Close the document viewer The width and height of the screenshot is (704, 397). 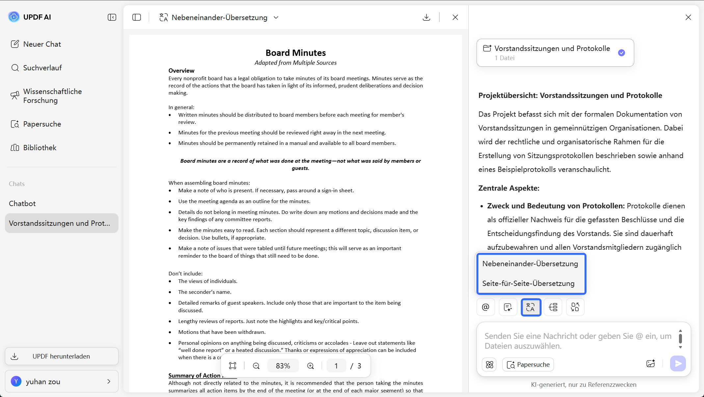[455, 17]
